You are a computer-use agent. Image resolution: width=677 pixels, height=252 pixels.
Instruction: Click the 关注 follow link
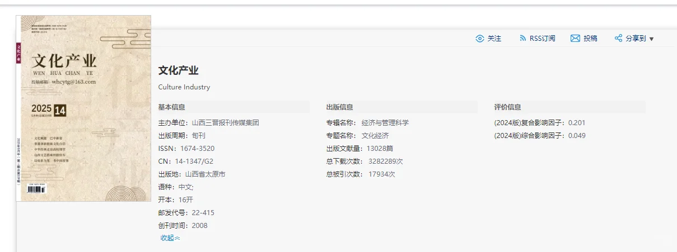494,39
